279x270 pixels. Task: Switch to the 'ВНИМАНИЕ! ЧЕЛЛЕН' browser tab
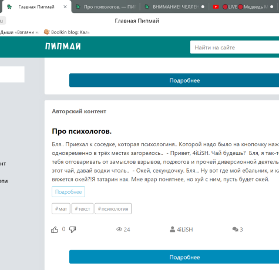point(174,7)
